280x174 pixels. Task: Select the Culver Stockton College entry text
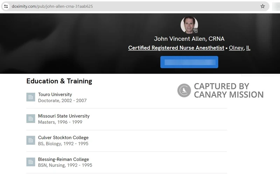pos(63,137)
